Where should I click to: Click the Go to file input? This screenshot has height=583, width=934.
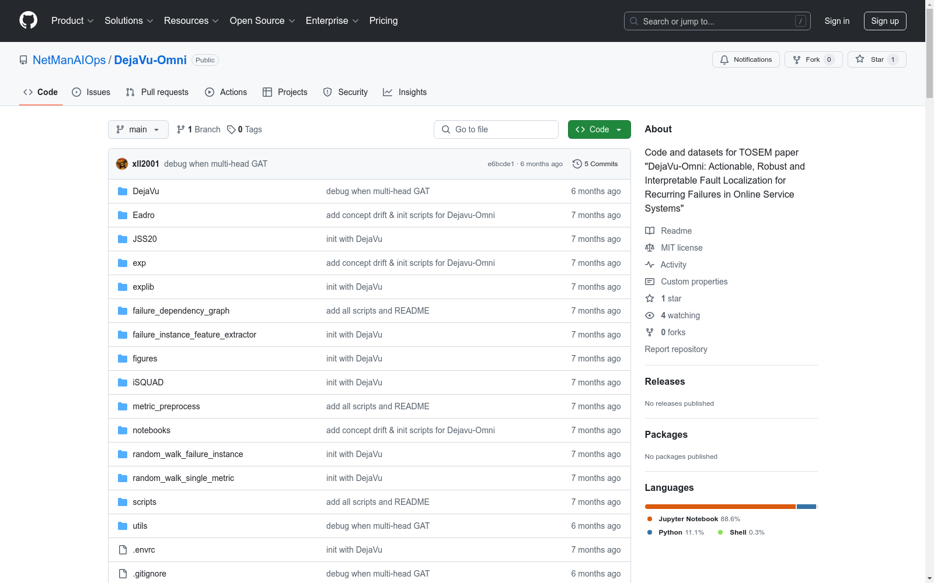496,129
